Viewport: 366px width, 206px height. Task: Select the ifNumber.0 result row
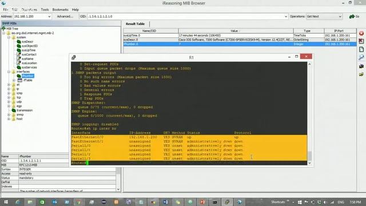tap(240, 44)
